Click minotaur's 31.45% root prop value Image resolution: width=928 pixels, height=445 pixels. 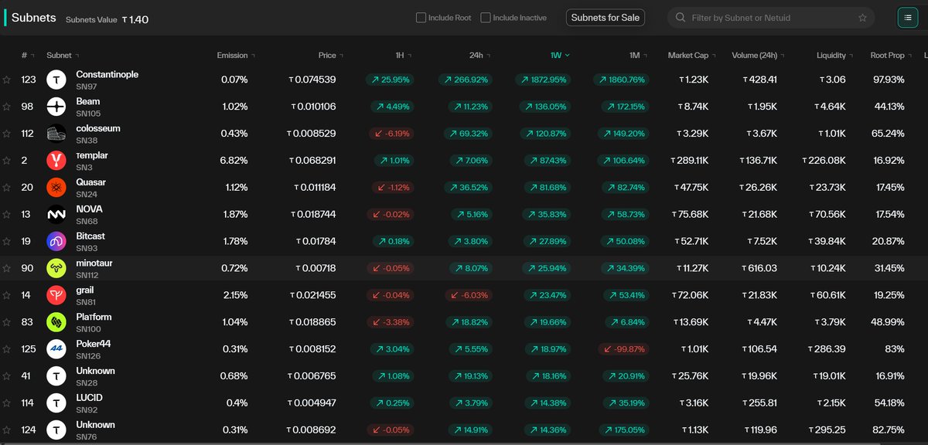click(889, 269)
